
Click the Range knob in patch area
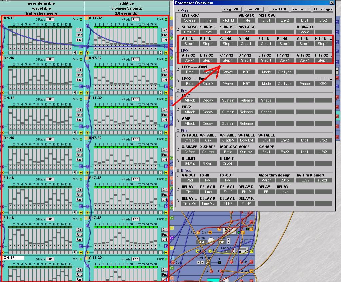[210, 241]
